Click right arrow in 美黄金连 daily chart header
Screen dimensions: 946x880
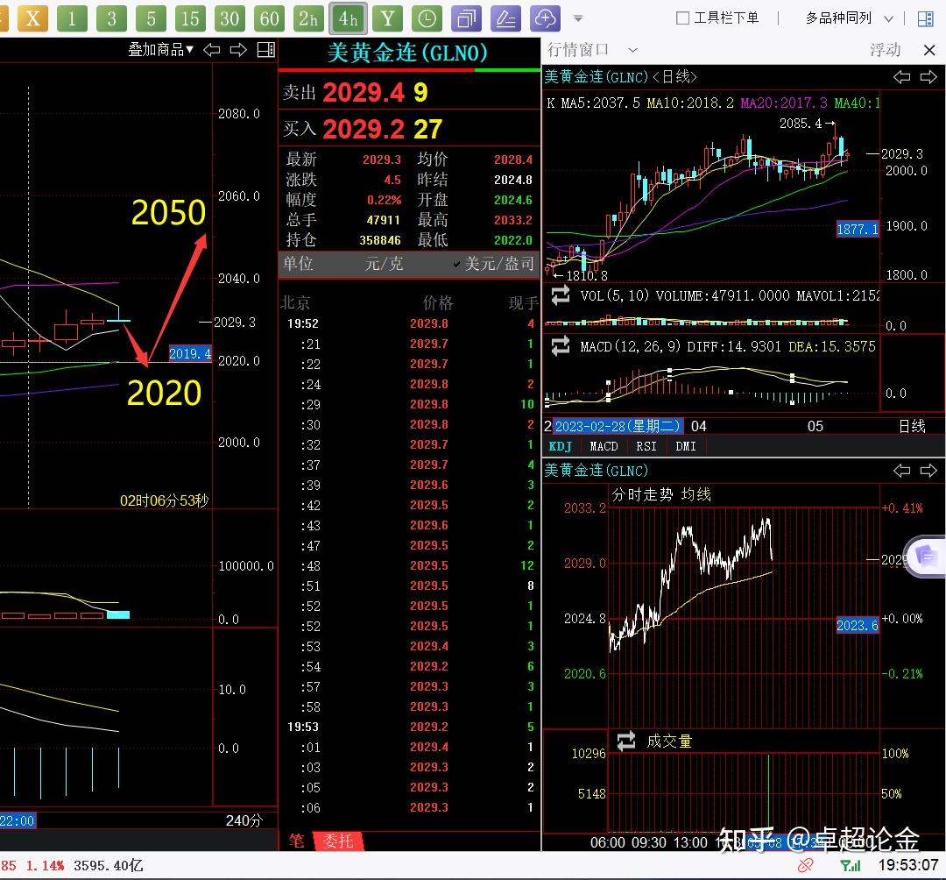[x=928, y=76]
